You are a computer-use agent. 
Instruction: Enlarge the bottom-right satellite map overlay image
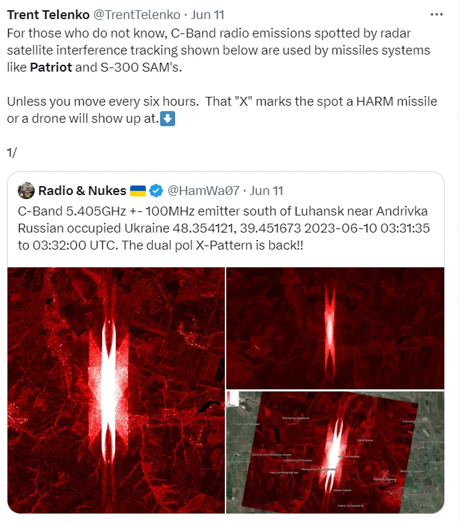coord(335,452)
